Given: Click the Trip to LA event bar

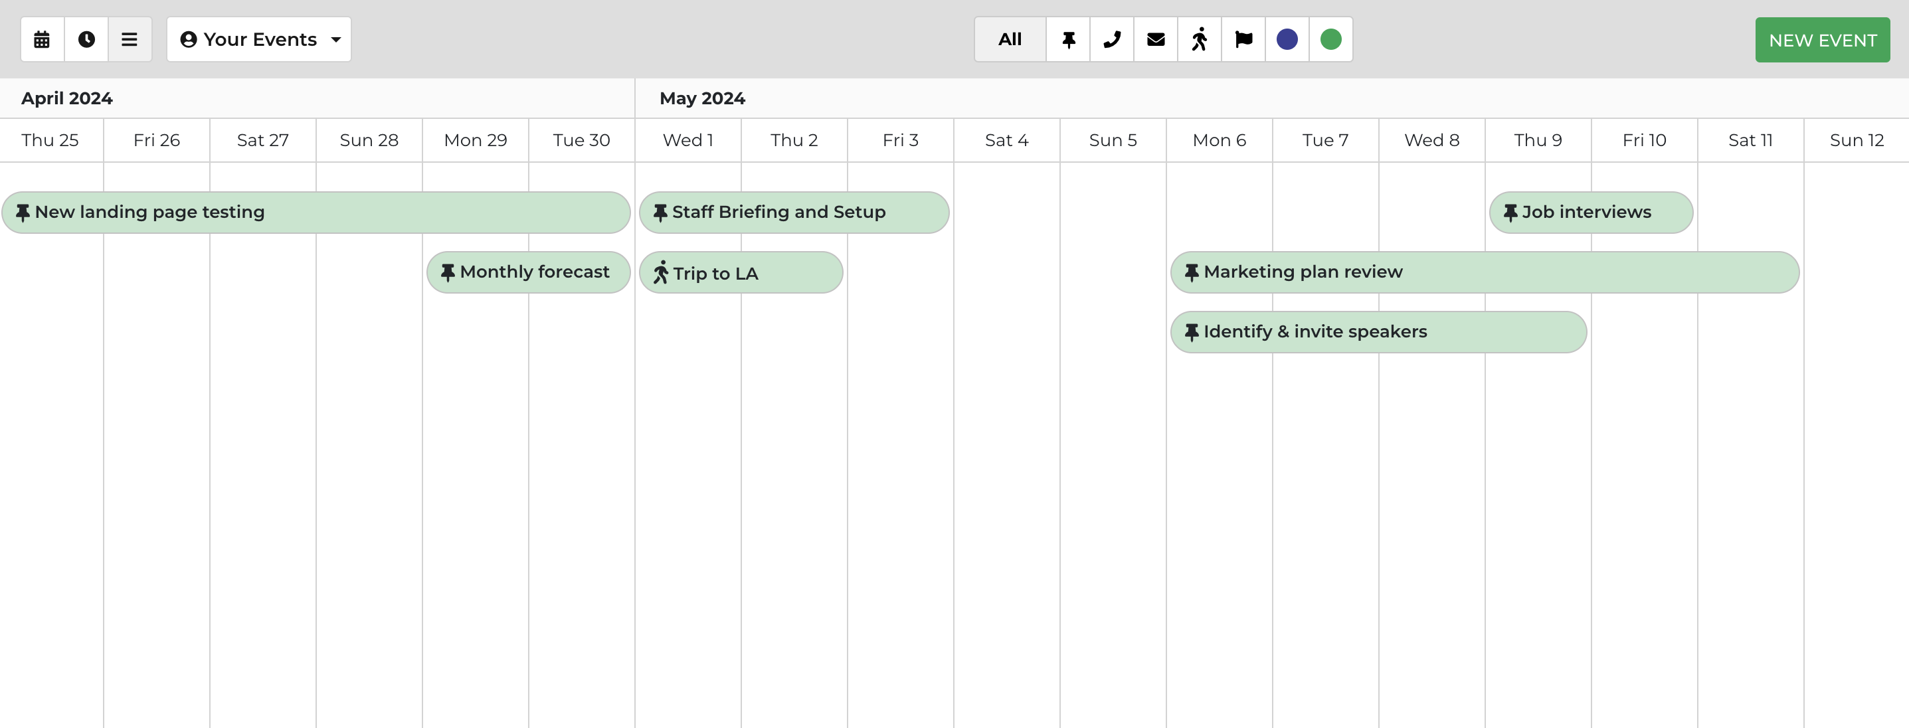Looking at the screenshot, I should click(x=741, y=272).
